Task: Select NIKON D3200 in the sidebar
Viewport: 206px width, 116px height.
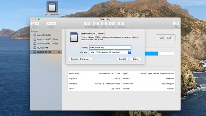Action: pos(46,52)
